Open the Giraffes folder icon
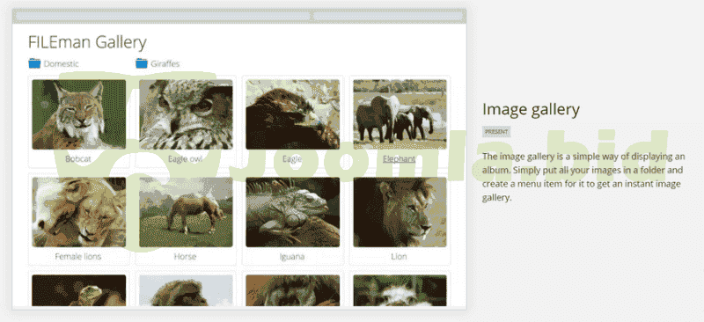 (142, 63)
